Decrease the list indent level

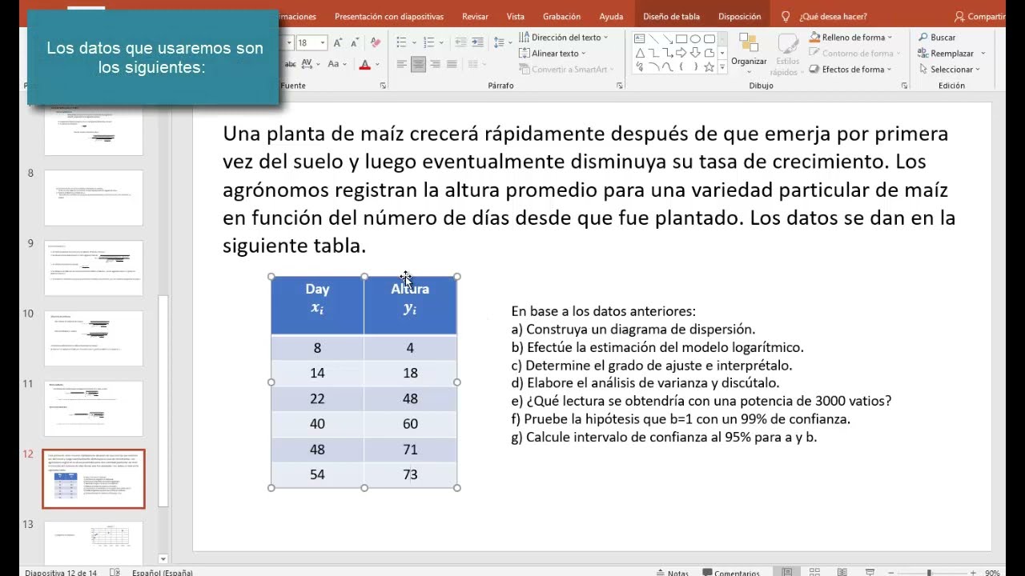point(460,42)
